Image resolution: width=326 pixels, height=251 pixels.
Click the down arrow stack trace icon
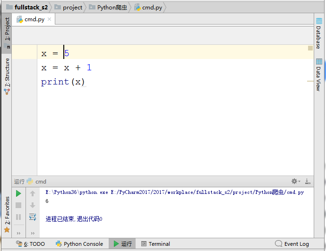(33, 205)
